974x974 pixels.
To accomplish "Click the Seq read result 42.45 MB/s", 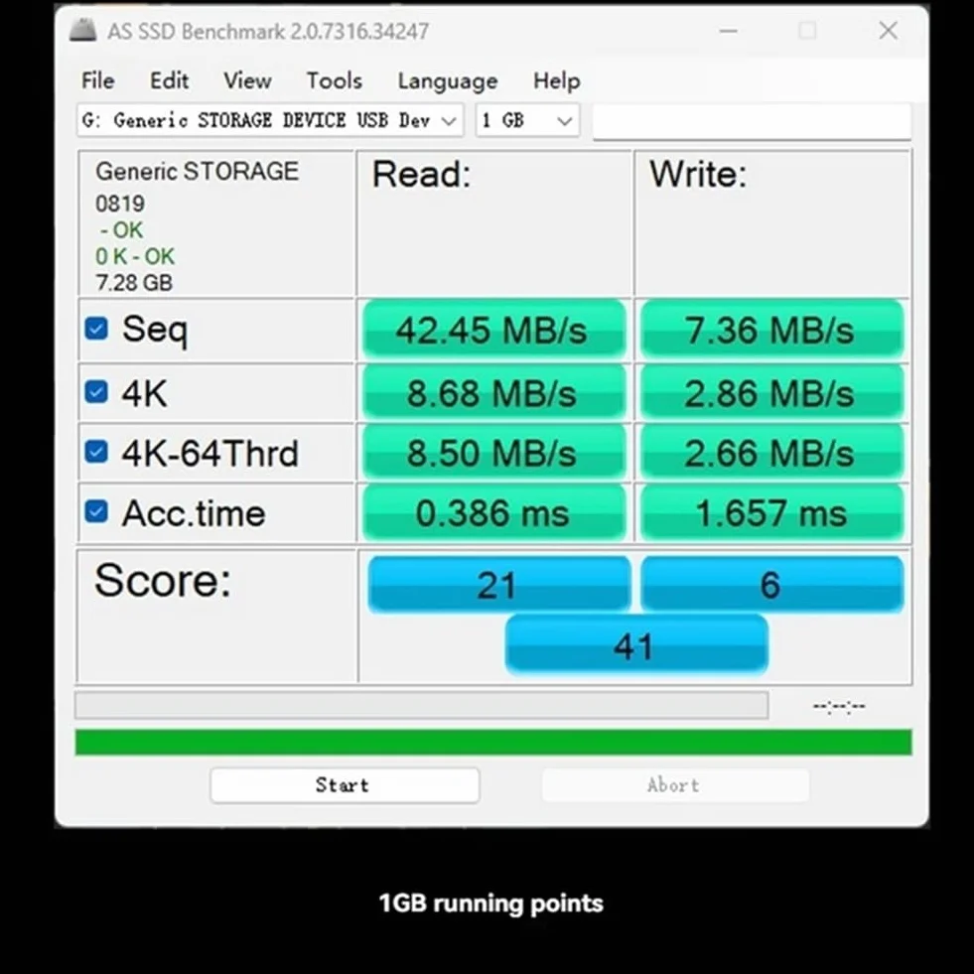I will point(493,330).
